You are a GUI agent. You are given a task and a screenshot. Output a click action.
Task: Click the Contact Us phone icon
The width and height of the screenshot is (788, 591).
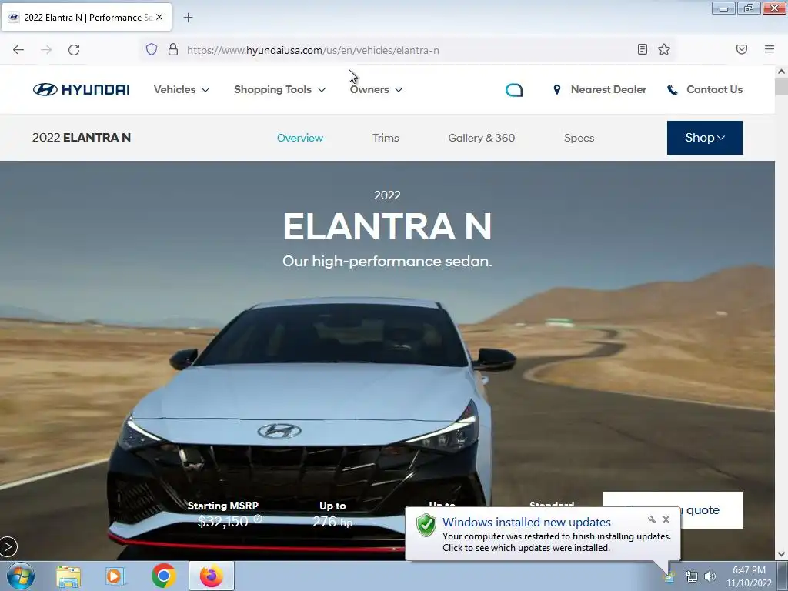tap(672, 90)
